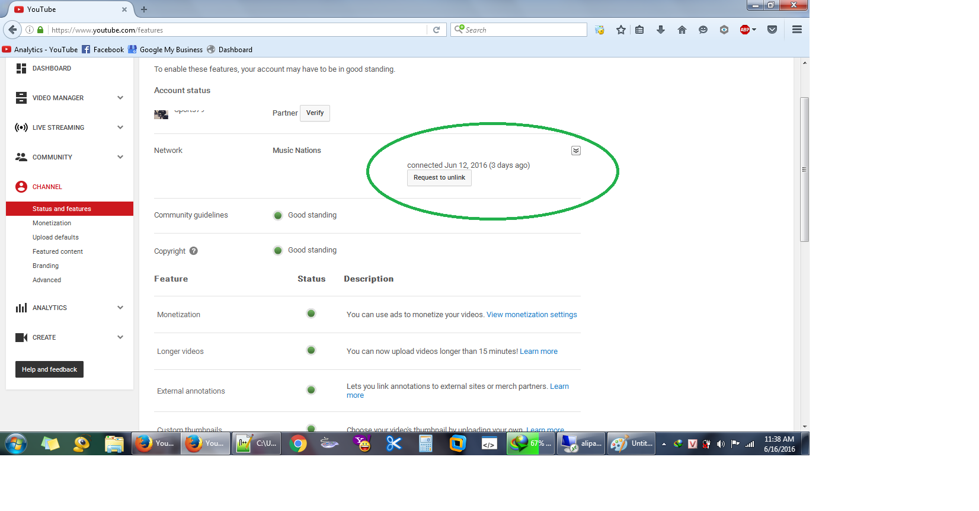Bookmark this page with the star icon
The height and width of the screenshot is (511, 979).
click(620, 30)
